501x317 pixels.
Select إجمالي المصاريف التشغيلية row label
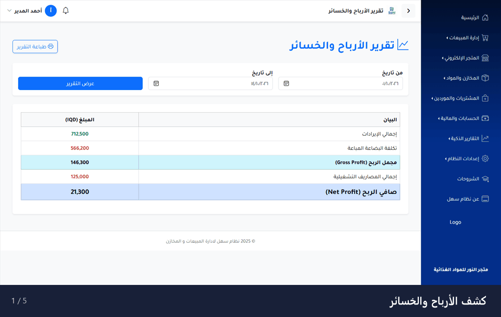coord(365,177)
